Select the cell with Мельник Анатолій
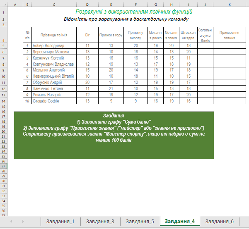 [54, 70]
